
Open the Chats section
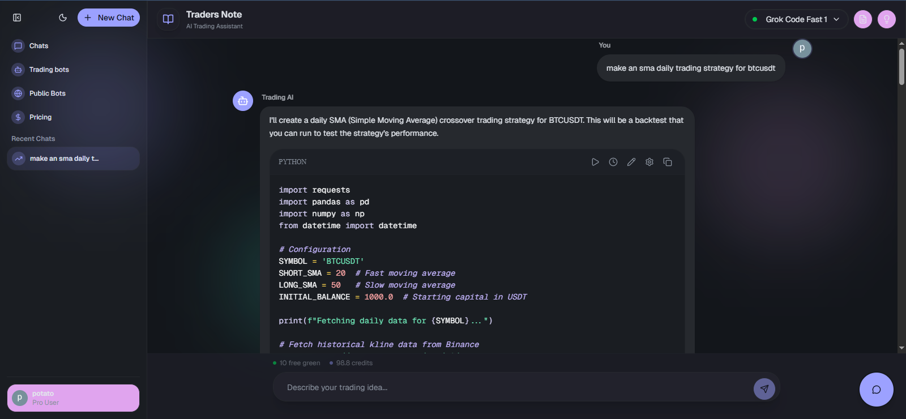(73, 46)
